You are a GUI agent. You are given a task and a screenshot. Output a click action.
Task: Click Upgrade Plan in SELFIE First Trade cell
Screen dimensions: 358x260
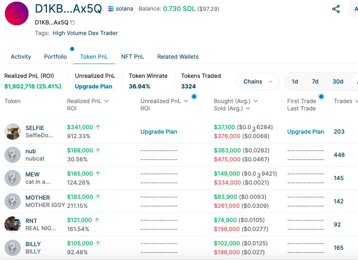[x=305, y=132]
